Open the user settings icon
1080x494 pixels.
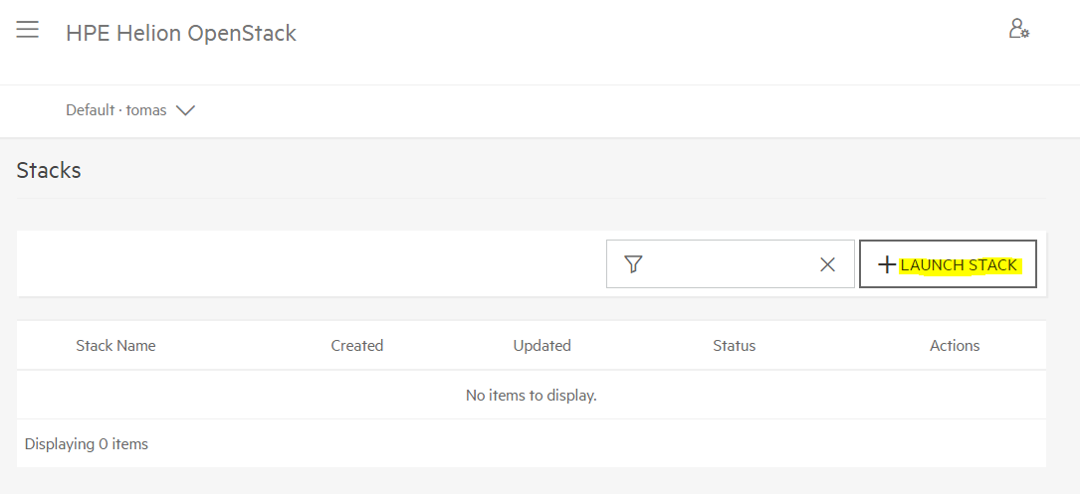click(x=1018, y=29)
